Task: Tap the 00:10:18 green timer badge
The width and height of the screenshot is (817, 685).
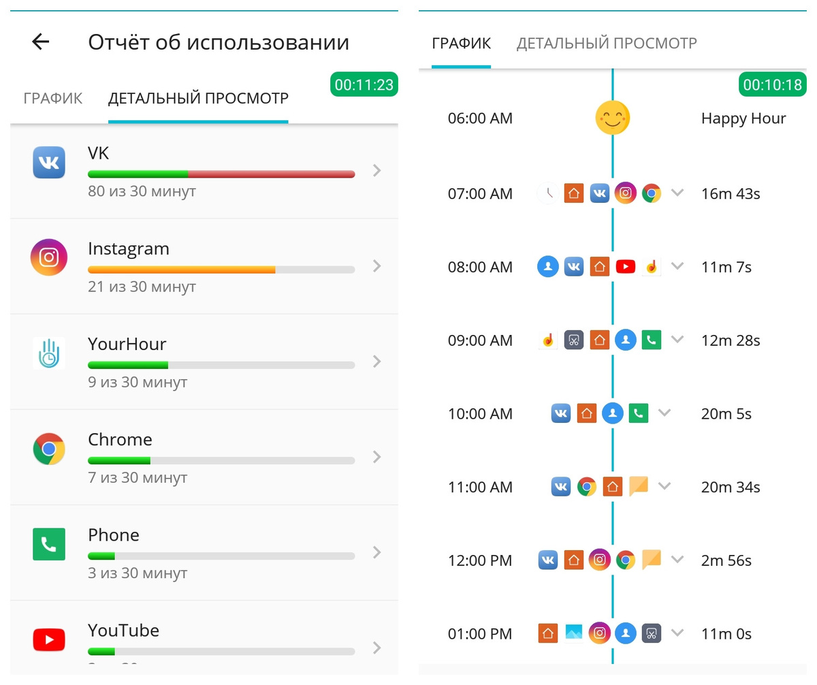Action: pos(773,85)
